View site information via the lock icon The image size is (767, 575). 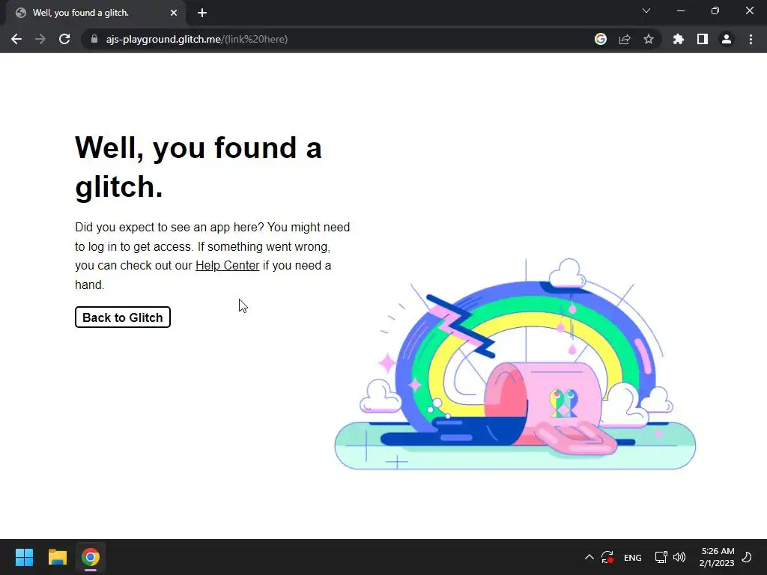94,39
